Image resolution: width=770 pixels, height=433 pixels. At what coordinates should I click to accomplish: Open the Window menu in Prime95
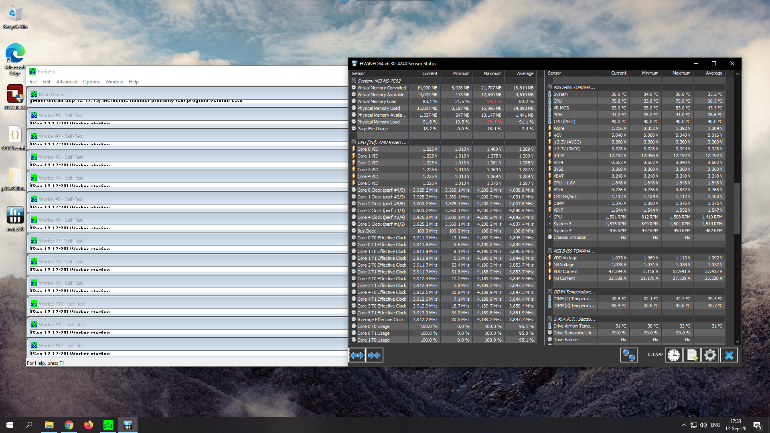click(114, 81)
